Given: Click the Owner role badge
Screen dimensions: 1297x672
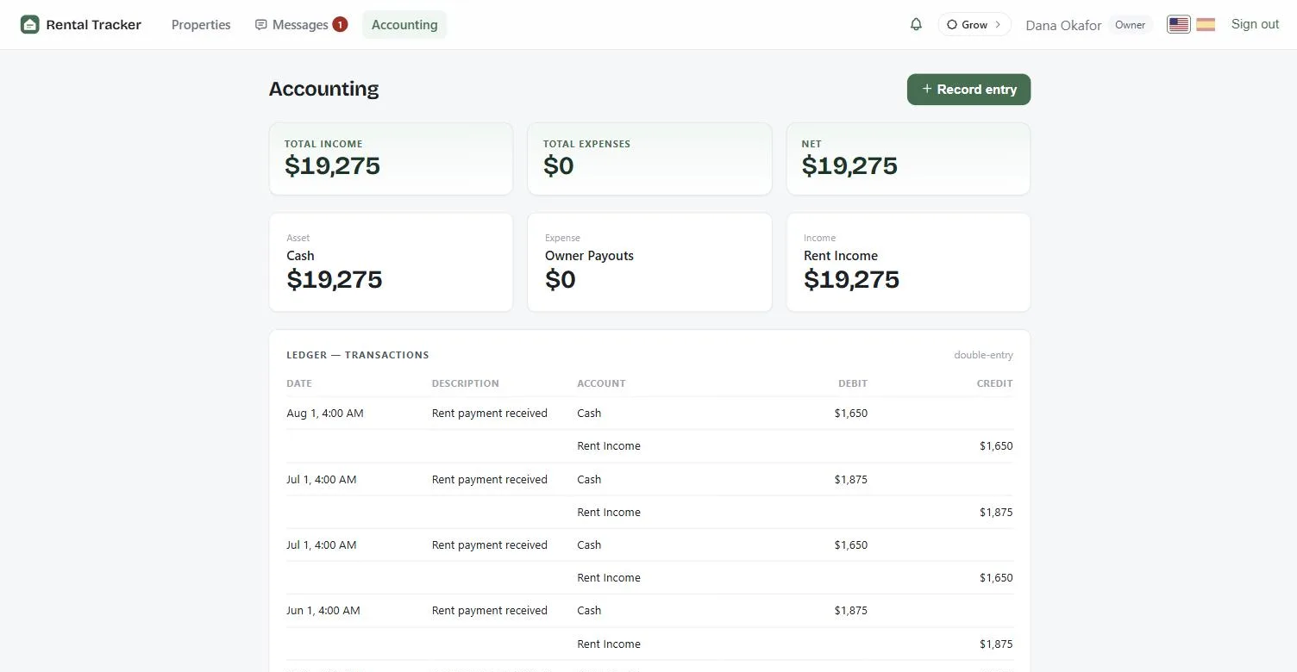Looking at the screenshot, I should (1130, 24).
